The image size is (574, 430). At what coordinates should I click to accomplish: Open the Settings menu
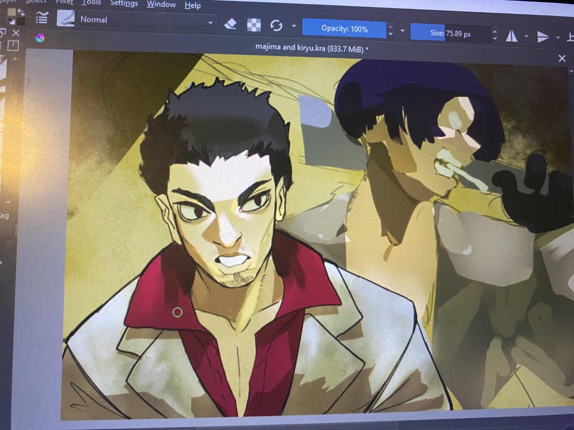tap(124, 3)
